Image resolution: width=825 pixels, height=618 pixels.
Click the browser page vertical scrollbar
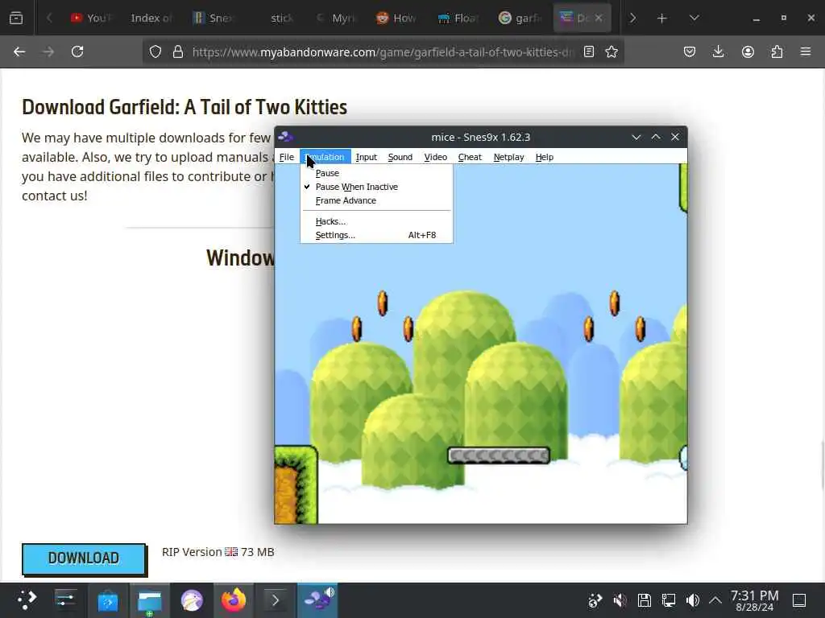pos(823,464)
